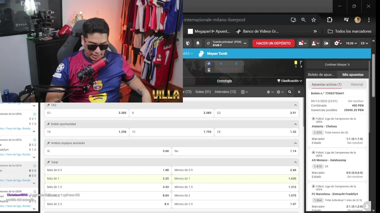The width and height of the screenshot is (380, 213).
Task: Open the market list layout menu icon
Action: click(x=244, y=92)
